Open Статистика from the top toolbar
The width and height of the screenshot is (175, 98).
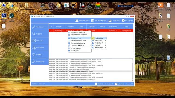(114, 20)
